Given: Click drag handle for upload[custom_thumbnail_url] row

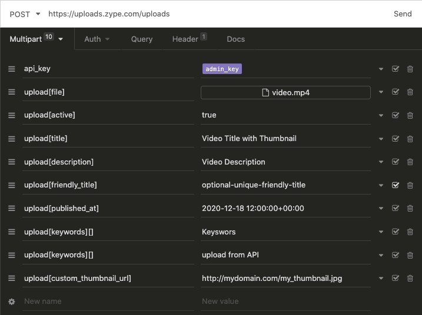Looking at the screenshot, I should pos(12,278).
